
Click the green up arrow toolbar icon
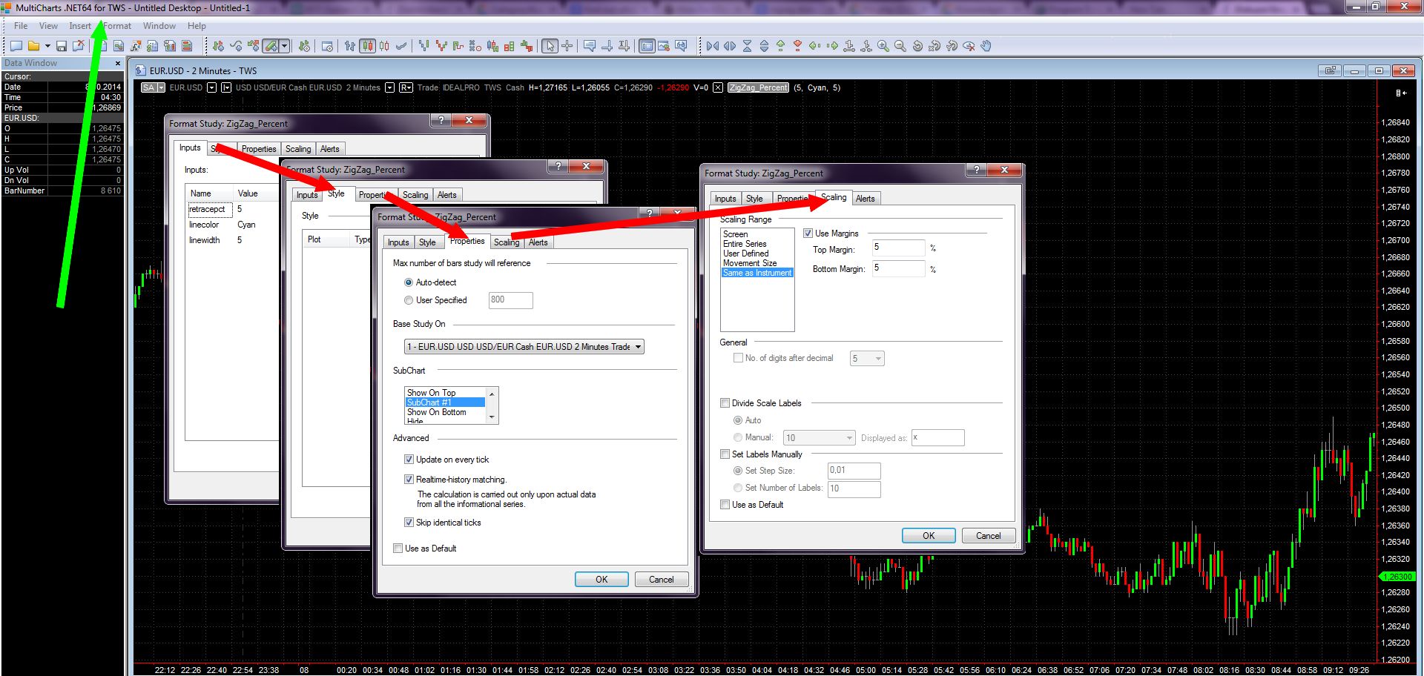tap(781, 46)
